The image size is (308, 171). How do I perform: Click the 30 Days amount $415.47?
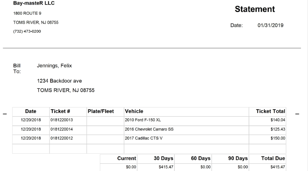[x=166, y=167]
